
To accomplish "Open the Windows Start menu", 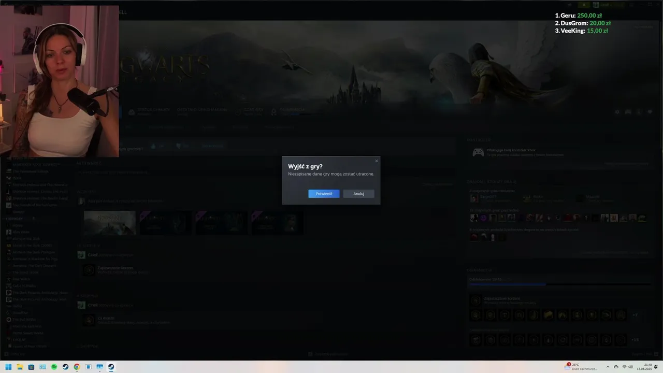I will pos(8,367).
